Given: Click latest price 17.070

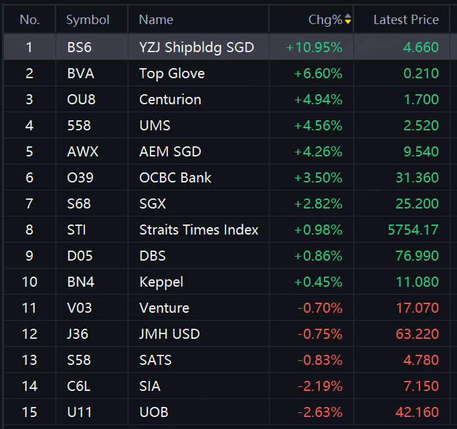Looking at the screenshot, I should tap(417, 308).
